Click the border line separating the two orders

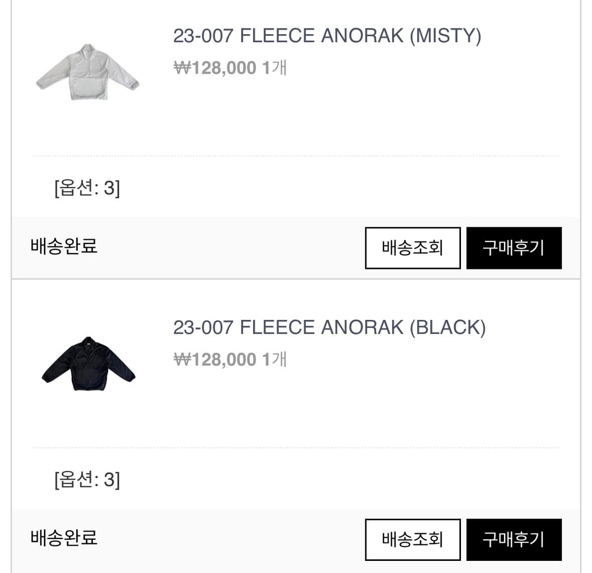[x=296, y=279]
